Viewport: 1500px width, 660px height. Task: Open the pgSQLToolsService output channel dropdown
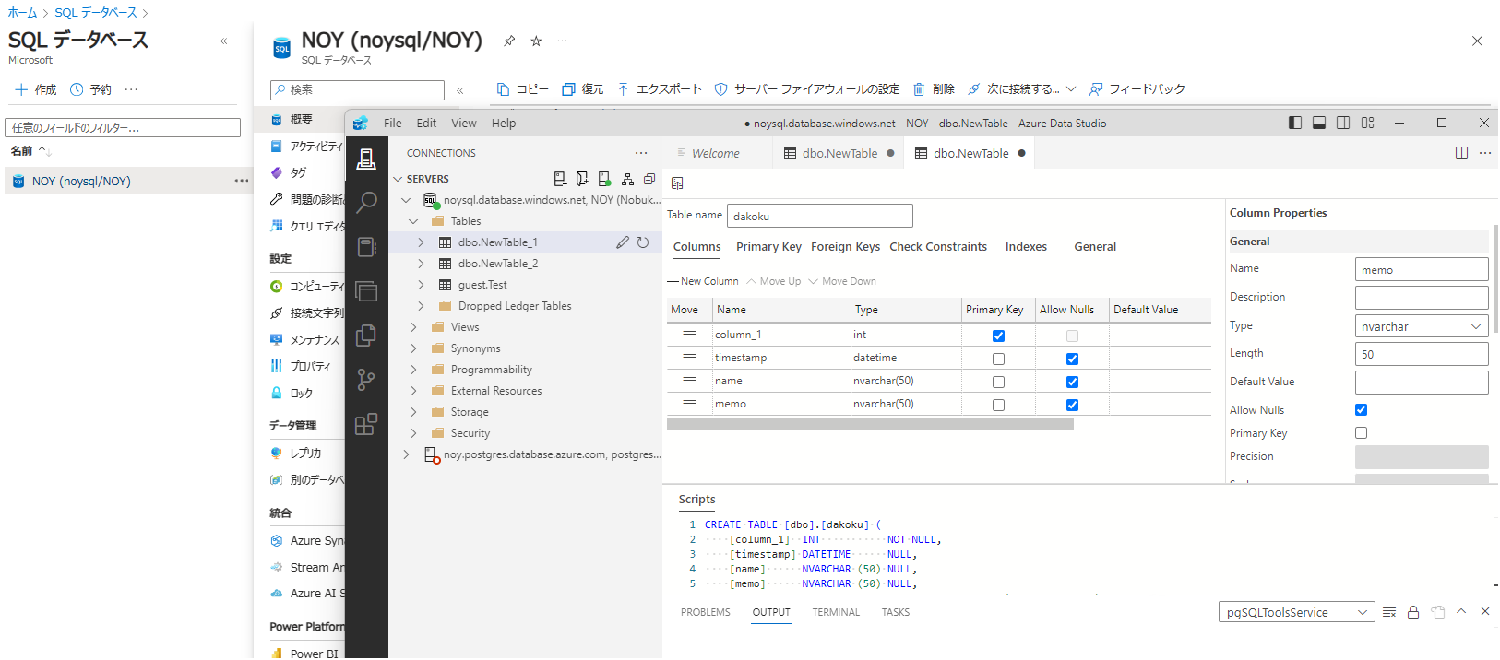(x=1296, y=612)
